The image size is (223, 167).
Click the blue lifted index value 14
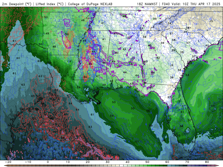point(209,29)
